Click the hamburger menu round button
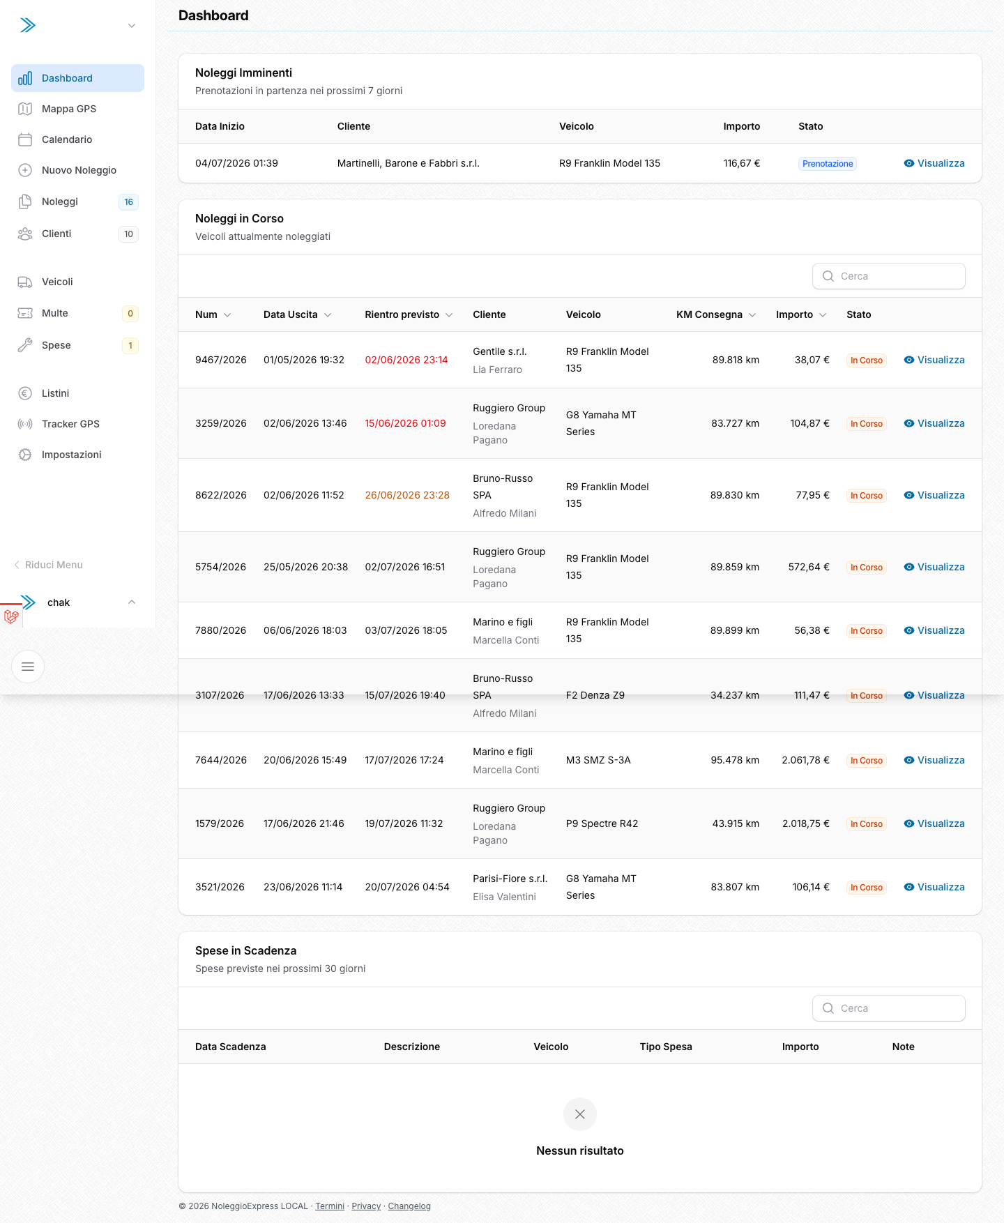 point(28,667)
